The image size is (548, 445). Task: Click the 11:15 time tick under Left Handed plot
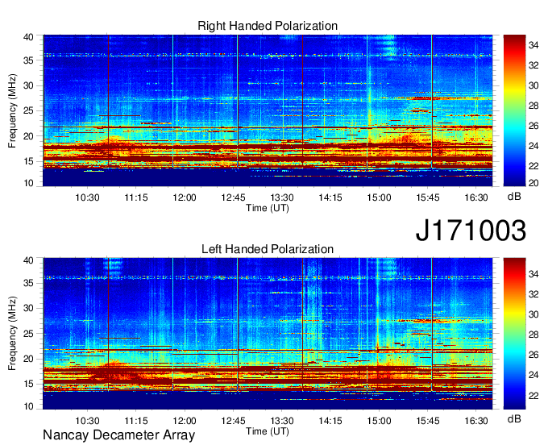tap(136, 421)
